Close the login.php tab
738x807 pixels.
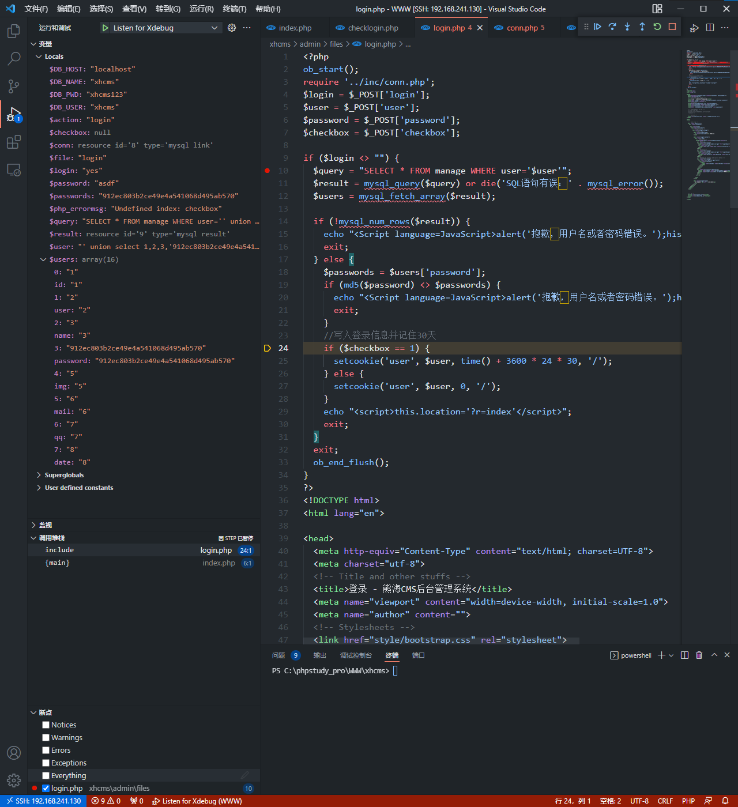pyautogui.click(x=480, y=28)
